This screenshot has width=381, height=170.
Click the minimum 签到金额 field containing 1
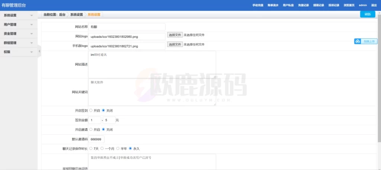[x=95, y=120]
